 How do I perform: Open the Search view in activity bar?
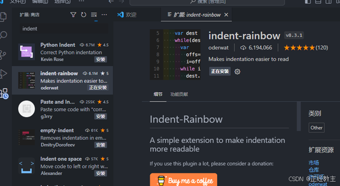3,35
